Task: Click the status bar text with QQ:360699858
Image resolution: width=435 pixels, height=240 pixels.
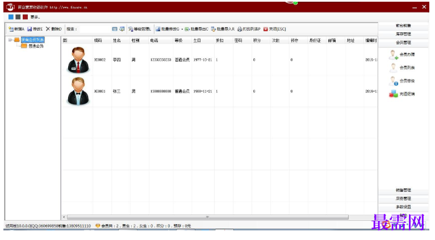Action: (x=48, y=226)
